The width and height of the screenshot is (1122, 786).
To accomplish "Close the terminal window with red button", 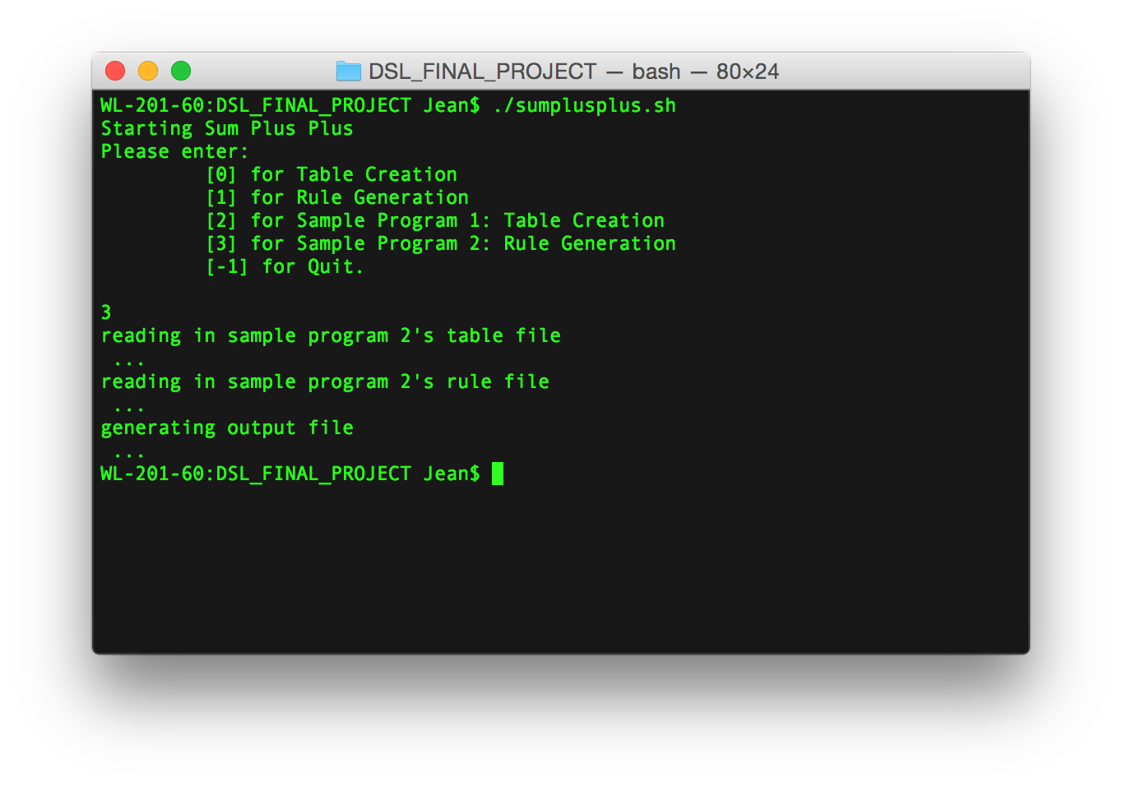I will click(115, 72).
